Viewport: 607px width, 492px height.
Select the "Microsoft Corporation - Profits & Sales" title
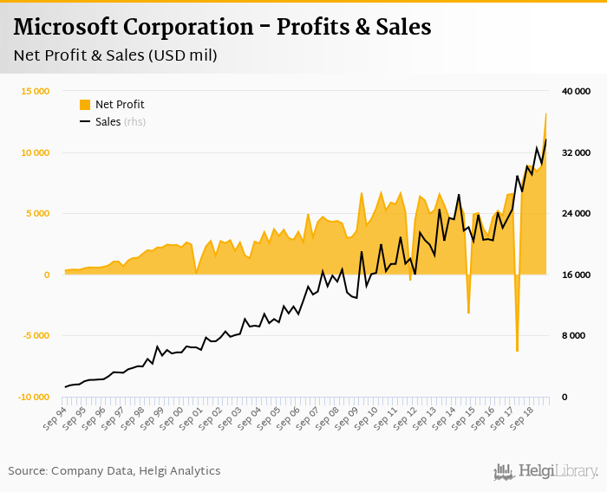222,27
